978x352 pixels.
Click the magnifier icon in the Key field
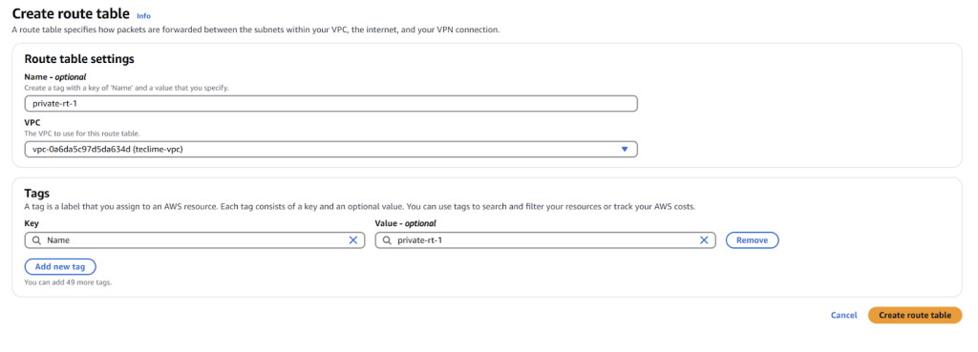click(36, 239)
